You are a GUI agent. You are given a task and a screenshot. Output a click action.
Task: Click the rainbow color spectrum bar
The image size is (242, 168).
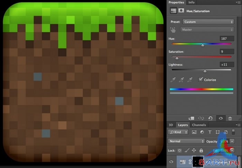202,89
